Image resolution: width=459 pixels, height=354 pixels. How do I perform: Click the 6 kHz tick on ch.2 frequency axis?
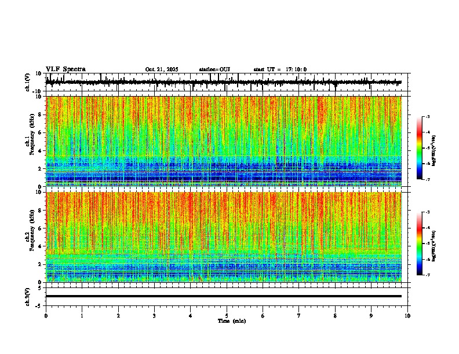[x=41, y=228]
